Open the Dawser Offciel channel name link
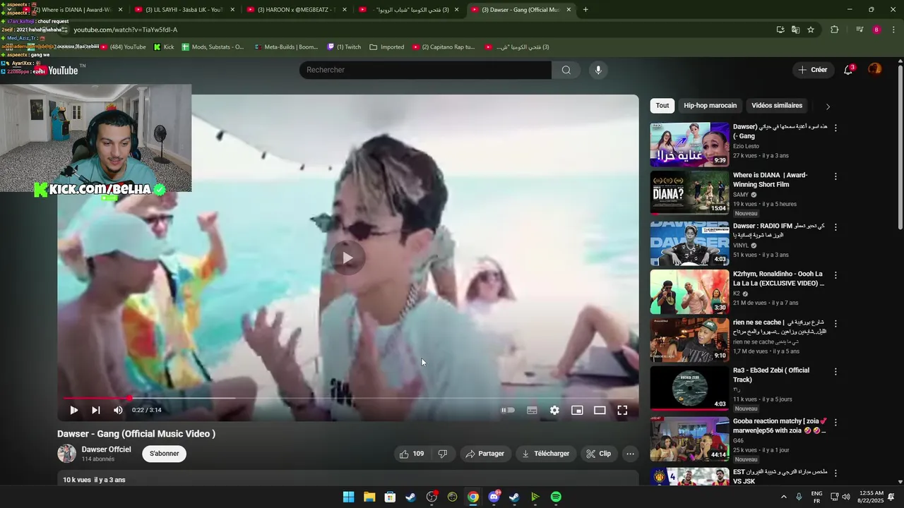This screenshot has height=508, width=904. click(x=107, y=449)
